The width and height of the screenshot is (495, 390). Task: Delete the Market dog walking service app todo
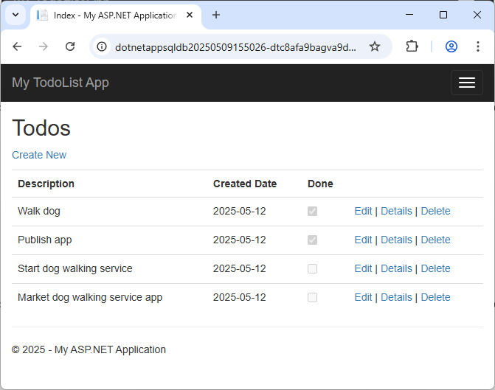click(435, 297)
